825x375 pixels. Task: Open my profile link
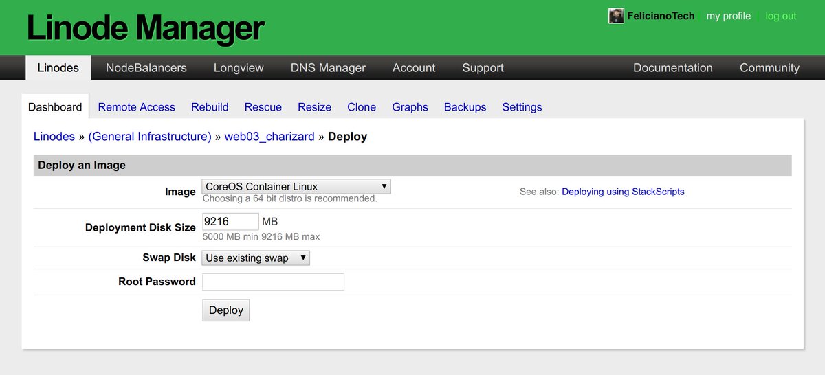coord(728,16)
